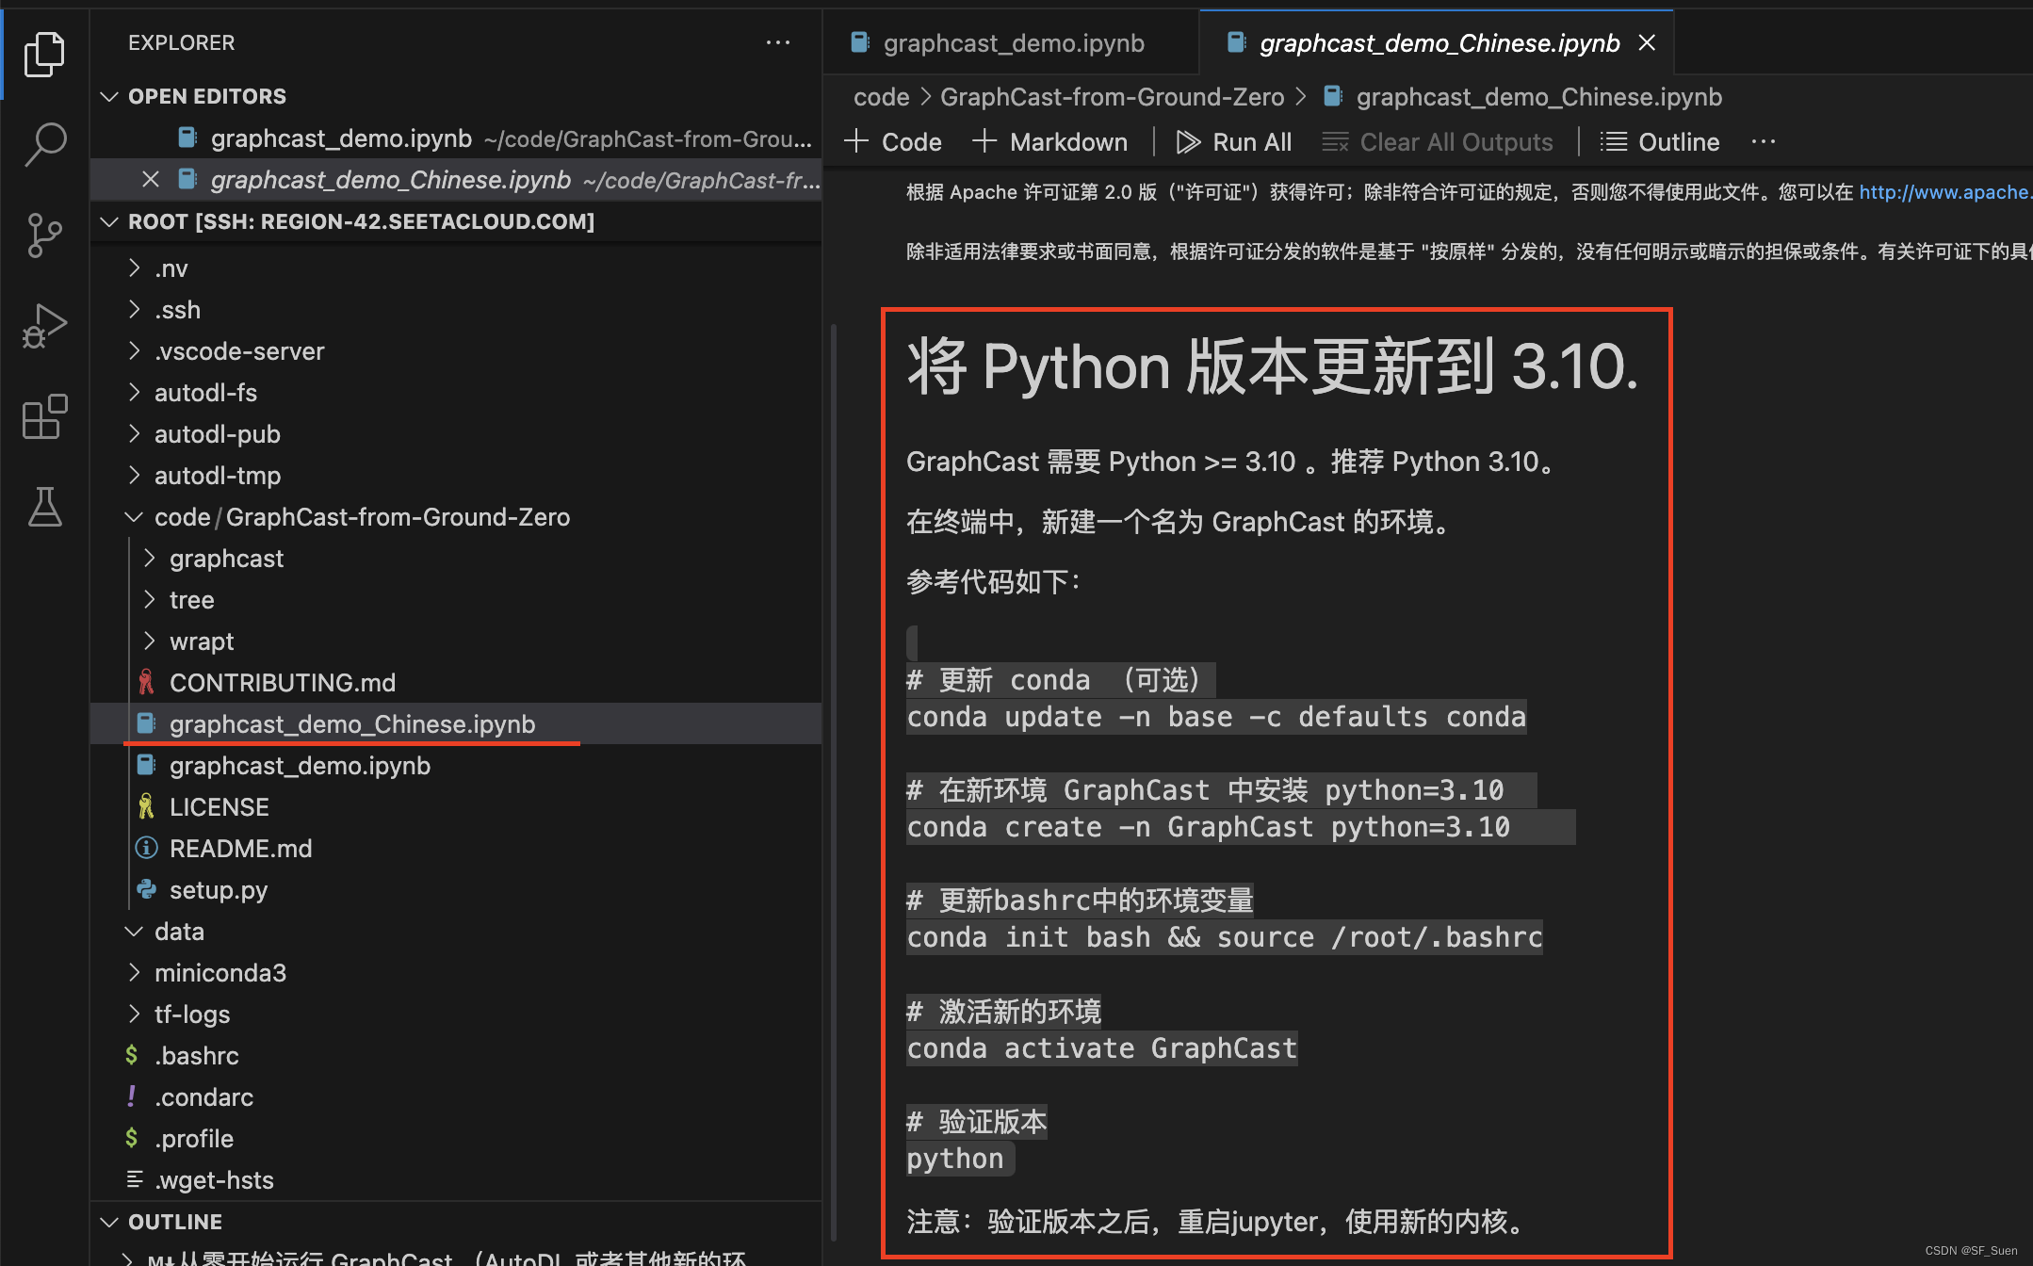Clear All Outputs in notebook

point(1438,141)
